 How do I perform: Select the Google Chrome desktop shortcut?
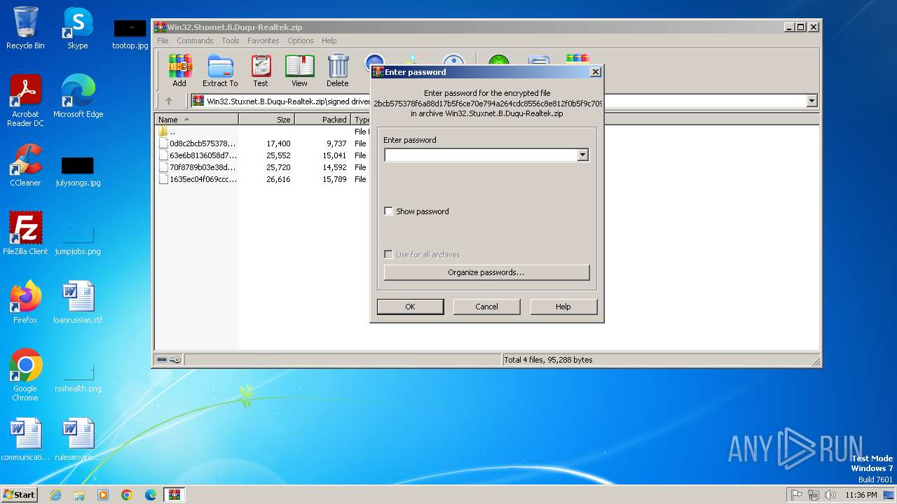click(25, 375)
